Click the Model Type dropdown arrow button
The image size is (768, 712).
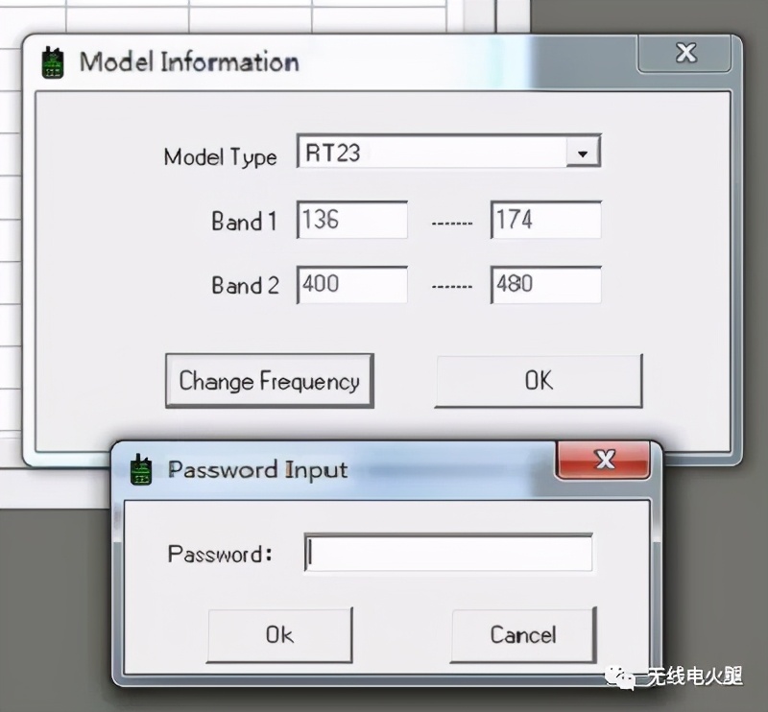584,151
